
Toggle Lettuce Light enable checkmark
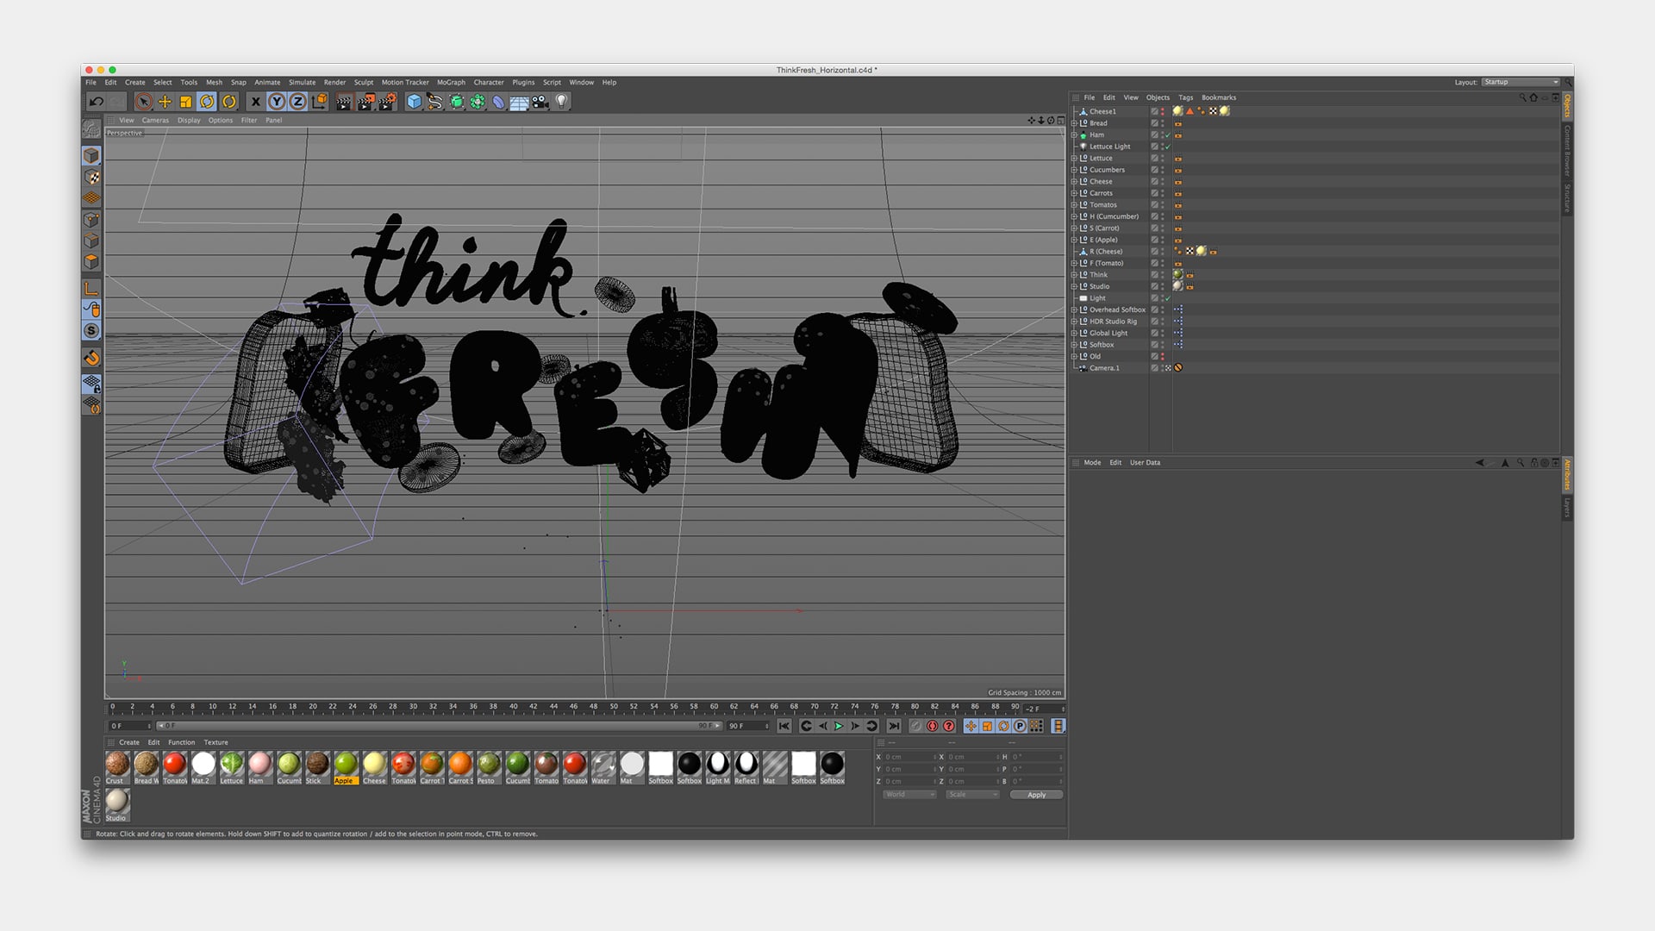[x=1168, y=147]
